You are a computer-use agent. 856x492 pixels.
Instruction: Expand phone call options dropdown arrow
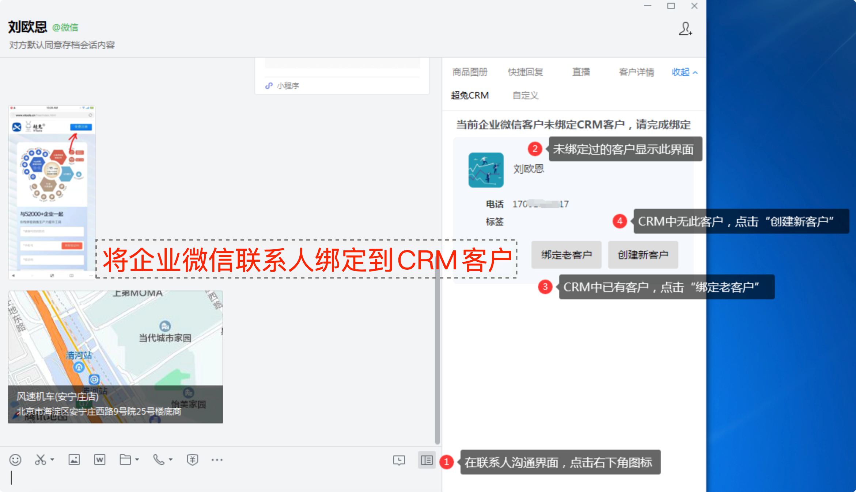point(171,460)
